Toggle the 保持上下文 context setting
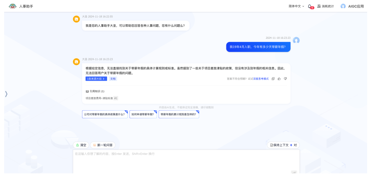 click(x=283, y=145)
